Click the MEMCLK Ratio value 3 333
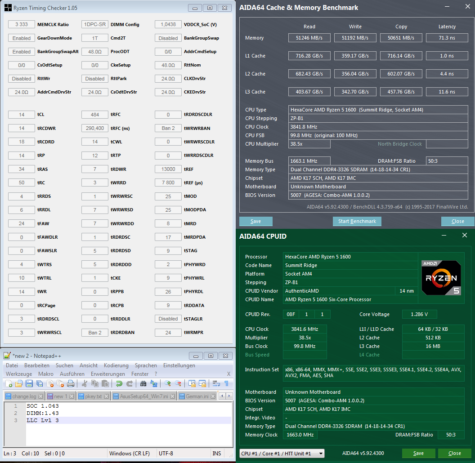 coord(22,25)
